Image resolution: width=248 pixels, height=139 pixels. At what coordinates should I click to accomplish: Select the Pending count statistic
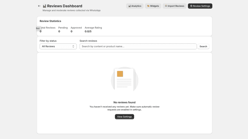pyautogui.click(x=59, y=31)
